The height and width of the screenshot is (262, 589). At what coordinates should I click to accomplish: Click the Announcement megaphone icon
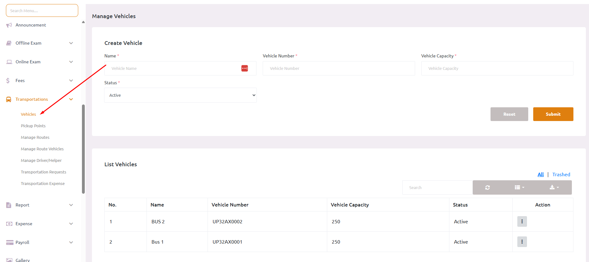pos(9,25)
